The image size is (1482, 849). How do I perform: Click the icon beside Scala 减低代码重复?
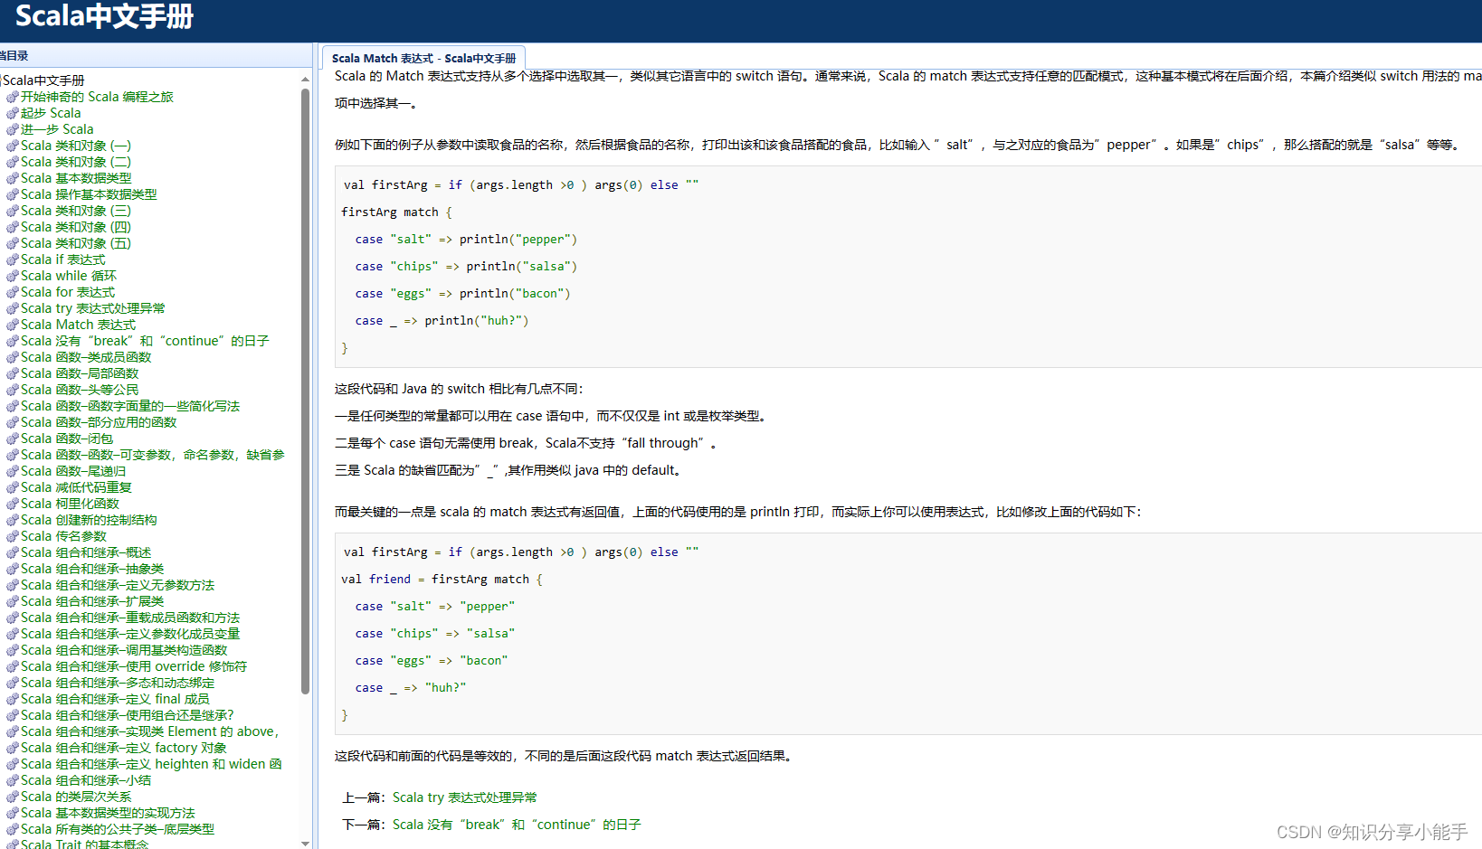tap(13, 487)
